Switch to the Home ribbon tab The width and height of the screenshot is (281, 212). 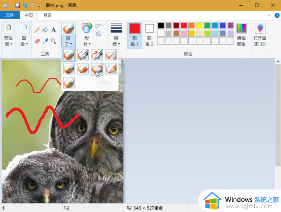click(29, 15)
